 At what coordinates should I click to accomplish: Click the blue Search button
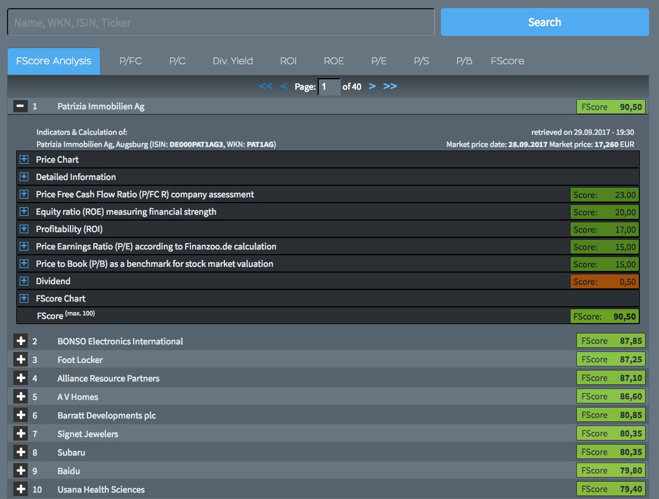(x=544, y=22)
